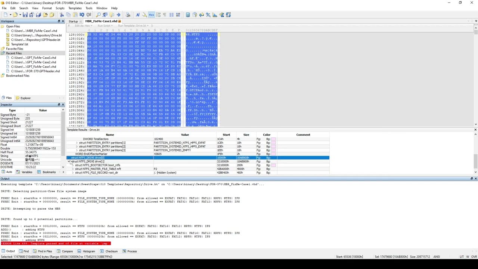Open the Edit As: Hex dropdown

click(83, 26)
